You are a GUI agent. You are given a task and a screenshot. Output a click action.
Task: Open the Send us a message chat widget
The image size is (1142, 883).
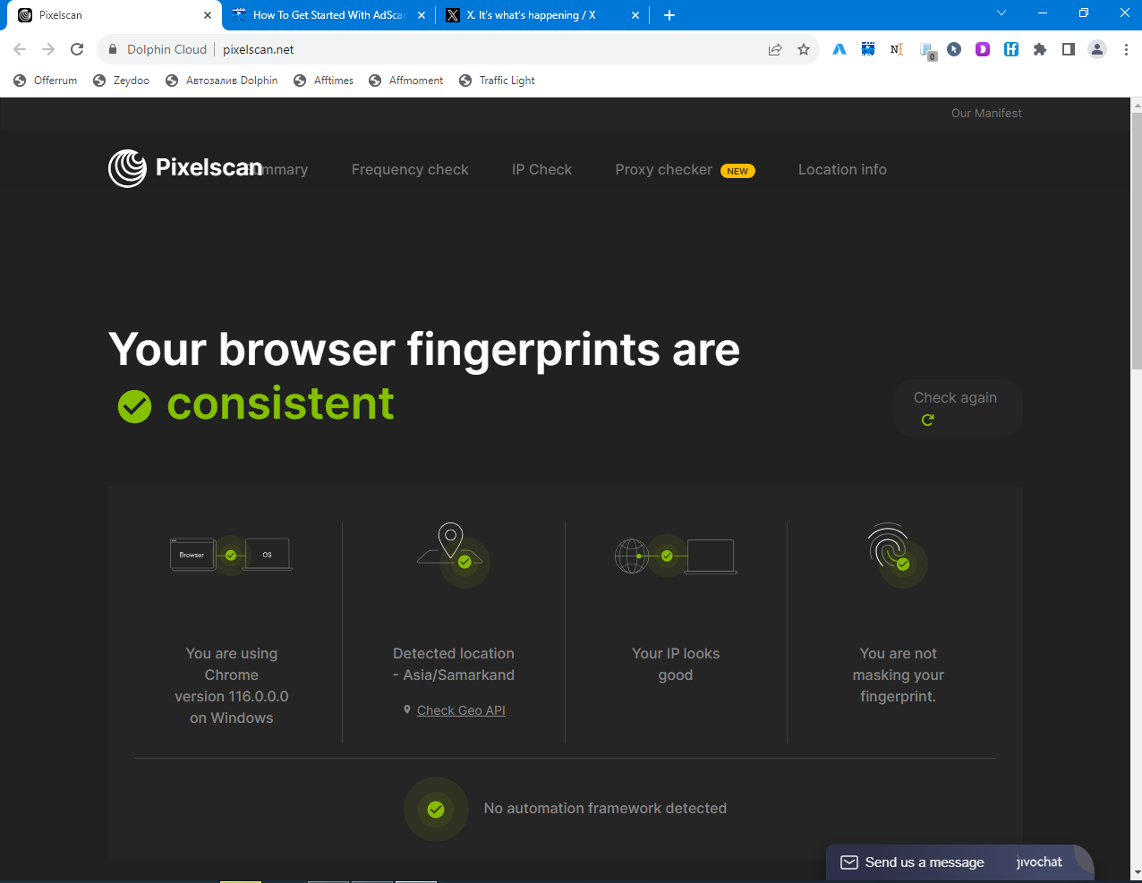coord(924,862)
